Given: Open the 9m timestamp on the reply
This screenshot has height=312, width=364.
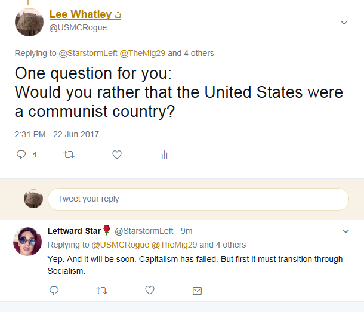Looking at the screenshot, I should click(x=186, y=231).
